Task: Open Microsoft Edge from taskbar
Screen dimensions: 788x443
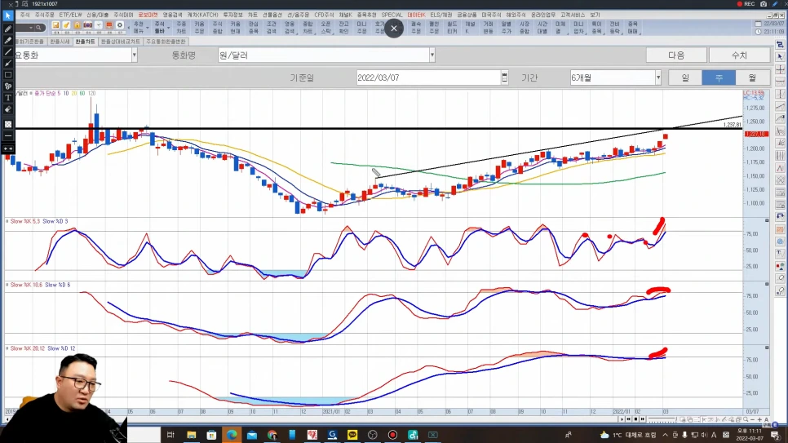Action: (232, 435)
